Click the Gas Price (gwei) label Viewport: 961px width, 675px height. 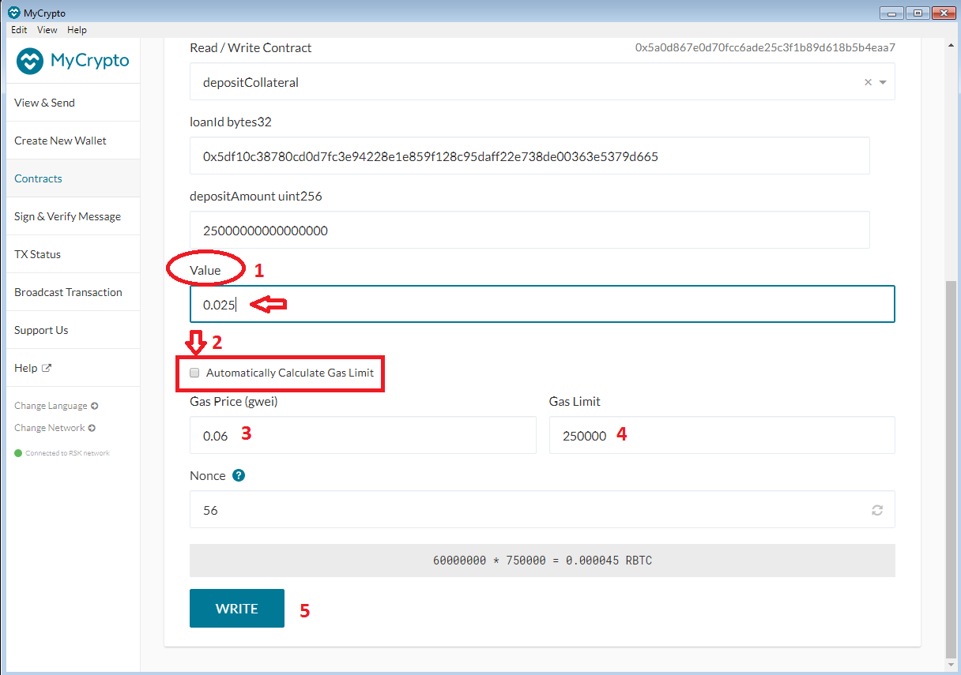(234, 401)
